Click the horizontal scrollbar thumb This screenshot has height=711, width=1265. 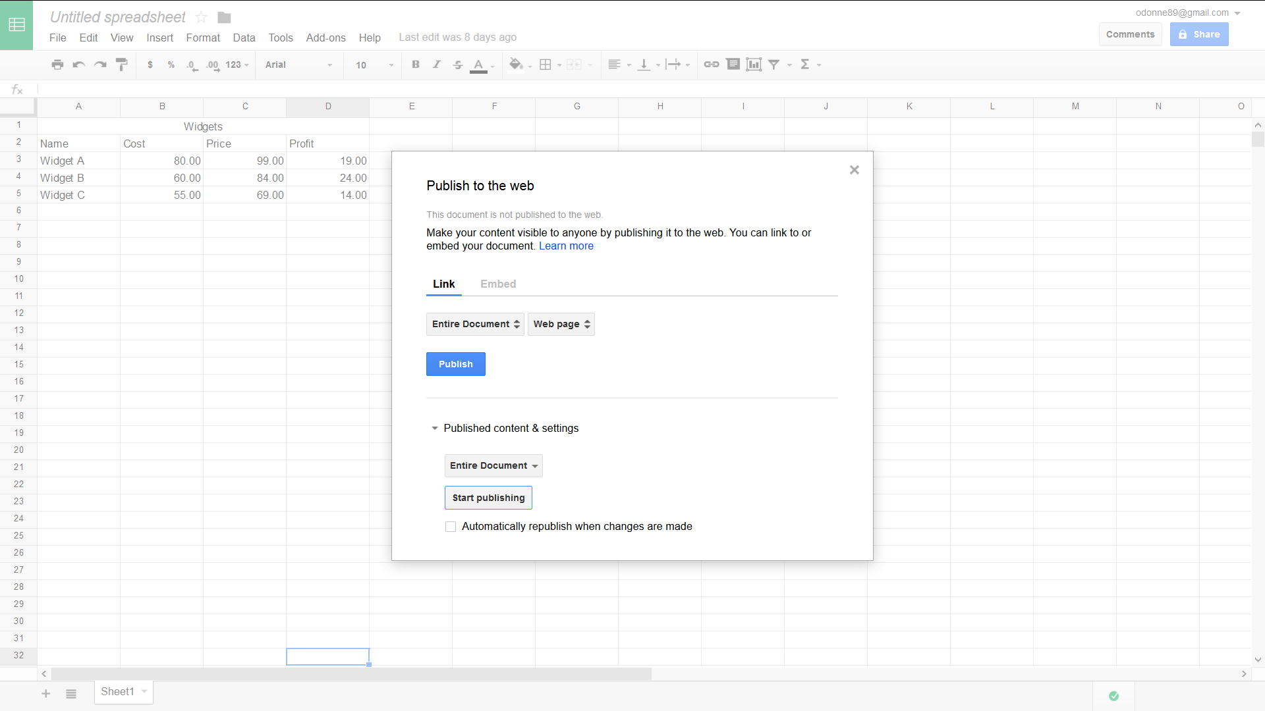(x=351, y=673)
